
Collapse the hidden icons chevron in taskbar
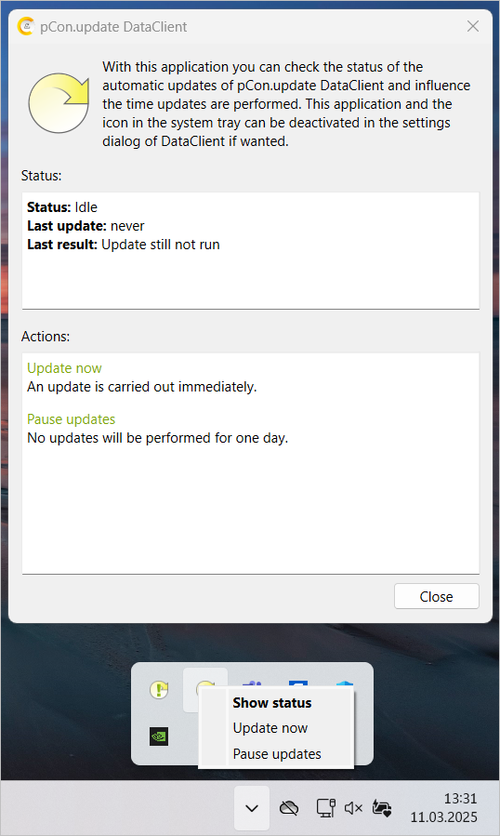pos(252,808)
